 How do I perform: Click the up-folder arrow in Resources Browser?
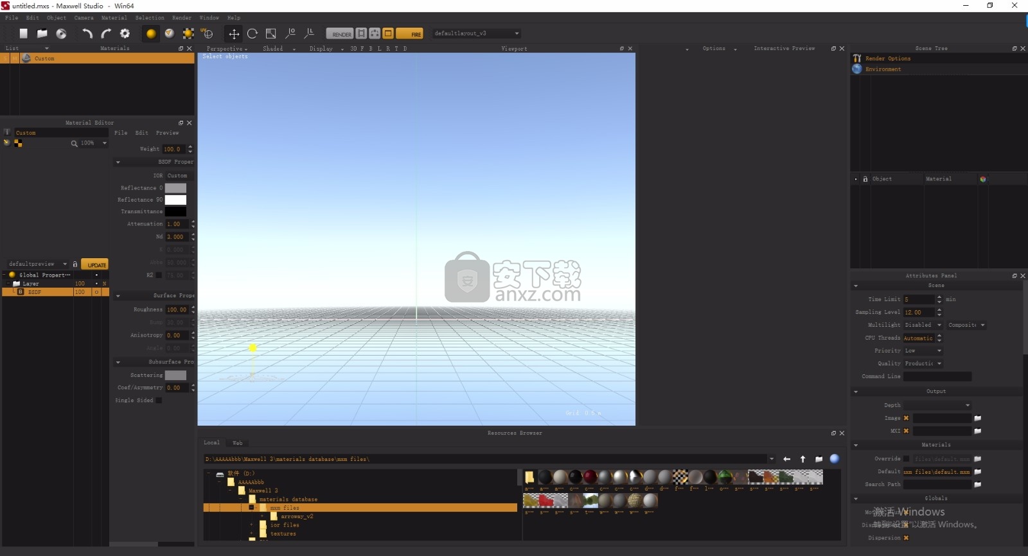[802, 459]
